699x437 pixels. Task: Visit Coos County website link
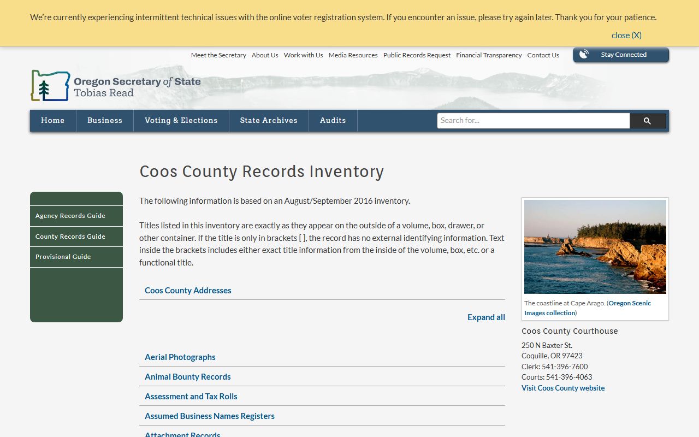coord(563,388)
